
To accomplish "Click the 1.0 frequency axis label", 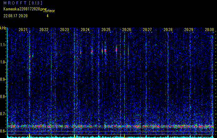I will coord(3,62).
